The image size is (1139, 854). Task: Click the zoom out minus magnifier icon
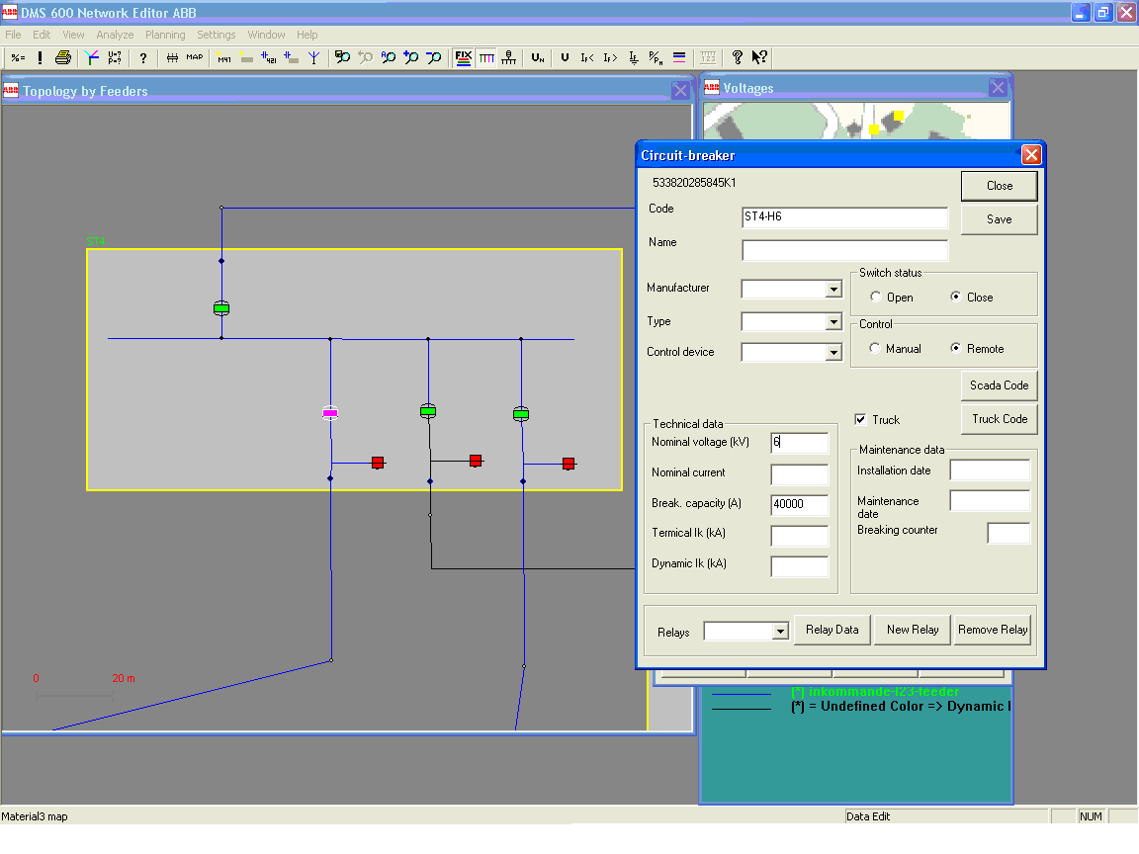[x=434, y=57]
